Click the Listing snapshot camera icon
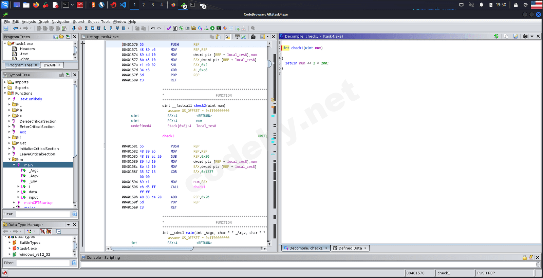543x278 pixels. pos(253,37)
